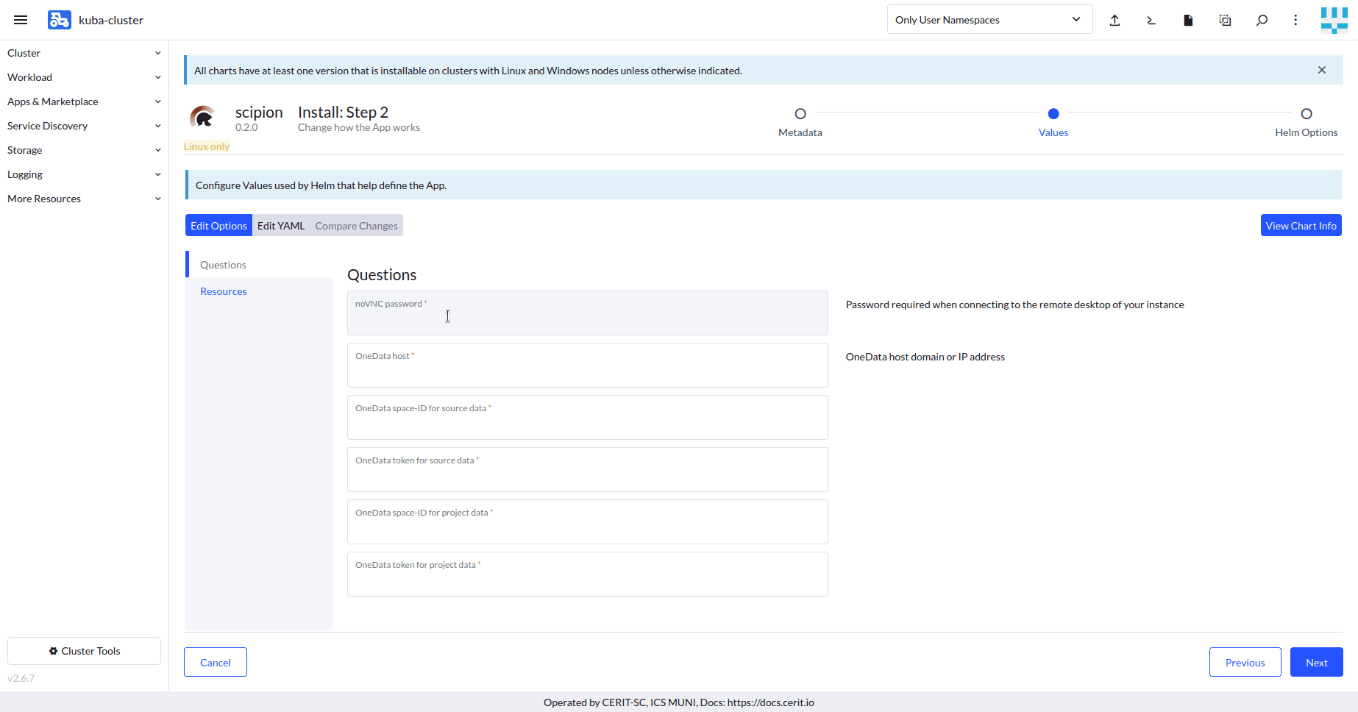Switch to the Edit YAML tab
The image size is (1358, 712).
pyautogui.click(x=280, y=226)
